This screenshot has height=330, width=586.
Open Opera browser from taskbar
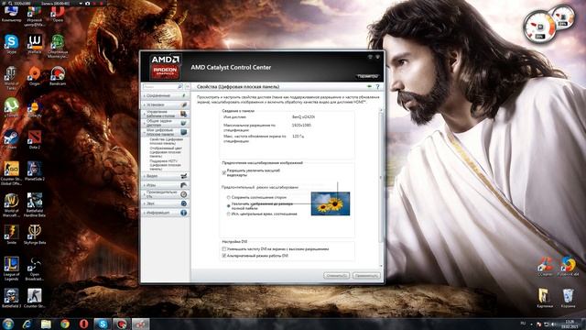click(x=83, y=324)
